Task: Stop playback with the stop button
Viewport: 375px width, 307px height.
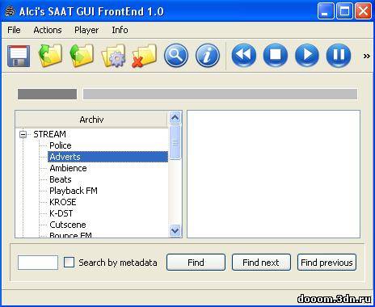Action: click(276, 56)
